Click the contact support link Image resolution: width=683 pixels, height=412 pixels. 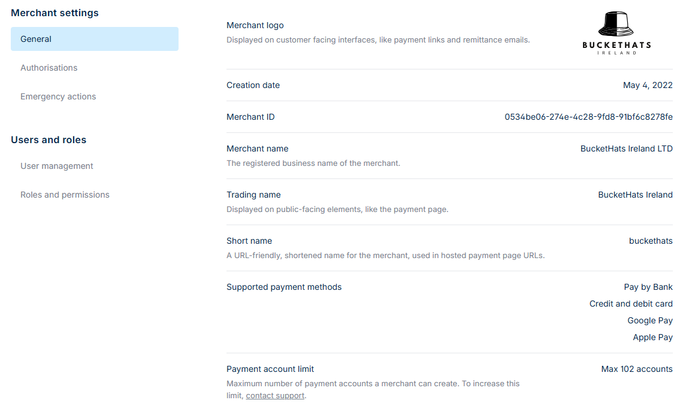(x=275, y=395)
